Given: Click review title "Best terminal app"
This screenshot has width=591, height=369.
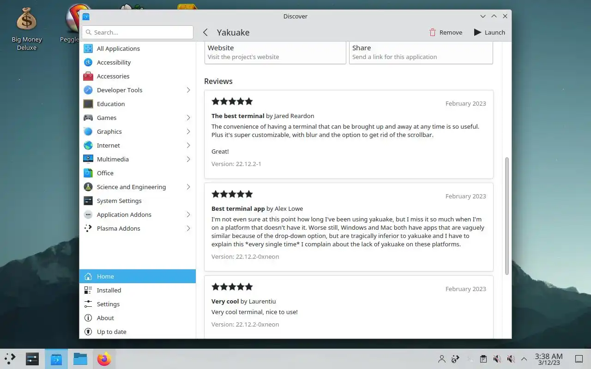Looking at the screenshot, I should click(x=238, y=208).
